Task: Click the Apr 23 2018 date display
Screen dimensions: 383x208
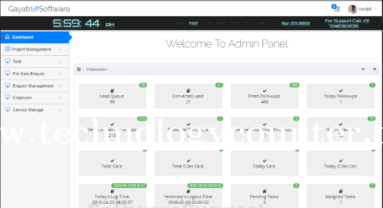Action: 296,24
